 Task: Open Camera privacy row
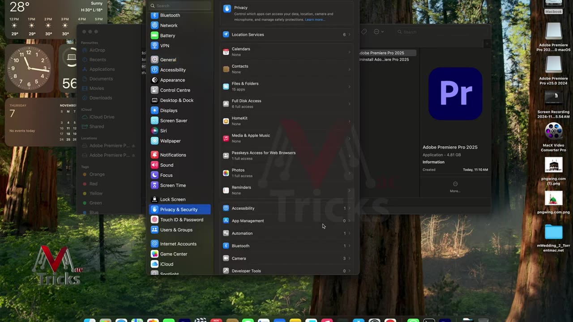coord(286,258)
